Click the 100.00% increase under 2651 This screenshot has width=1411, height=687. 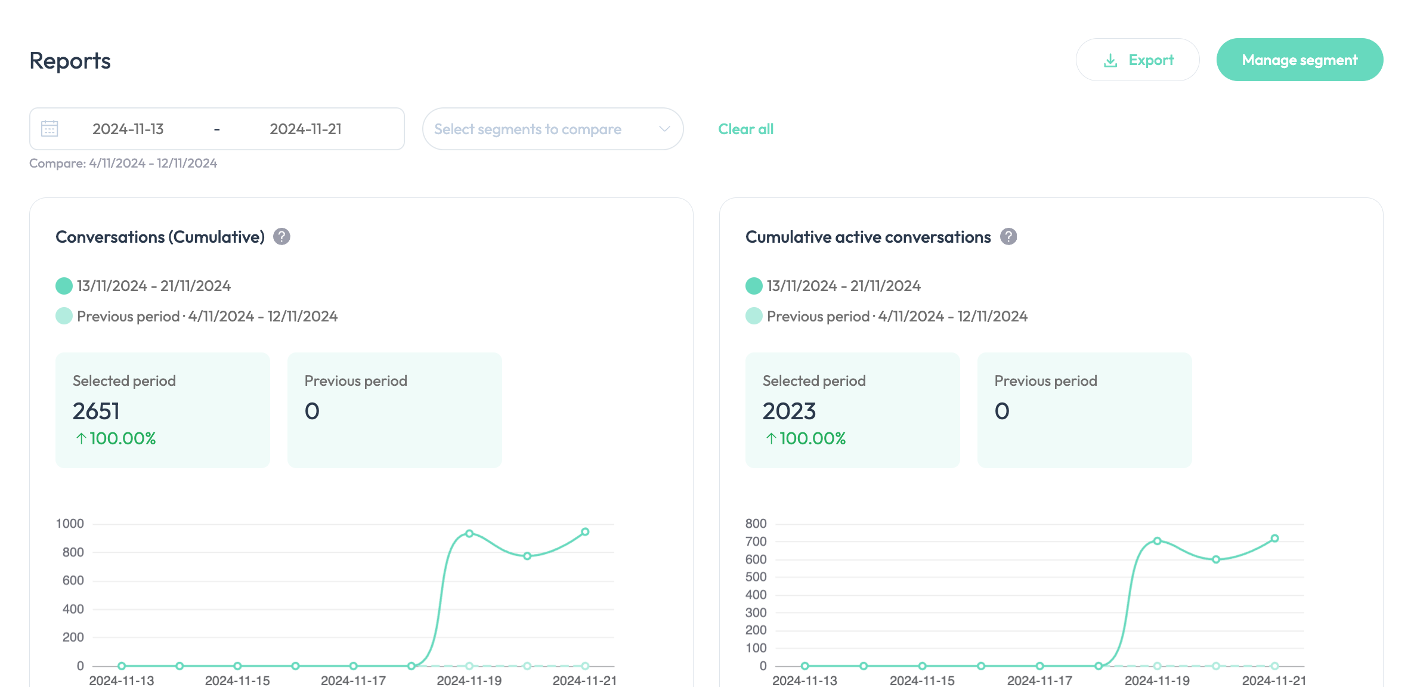click(116, 438)
